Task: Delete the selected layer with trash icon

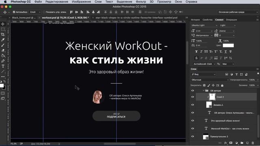Action: pyautogui.click(x=253, y=143)
